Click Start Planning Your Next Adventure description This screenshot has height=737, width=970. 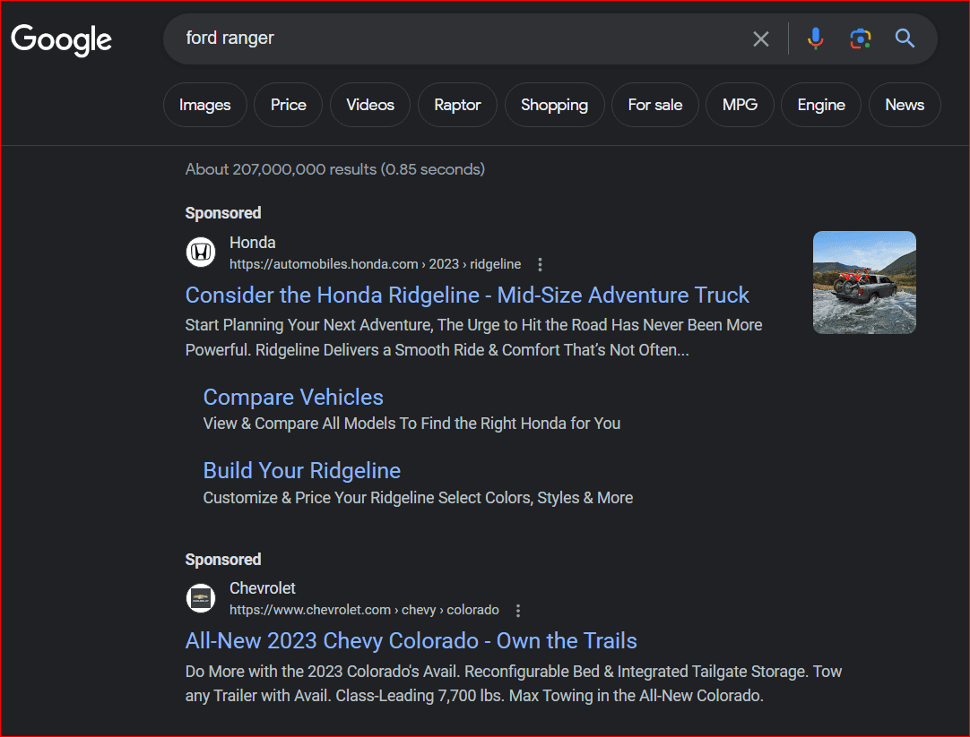(x=474, y=338)
